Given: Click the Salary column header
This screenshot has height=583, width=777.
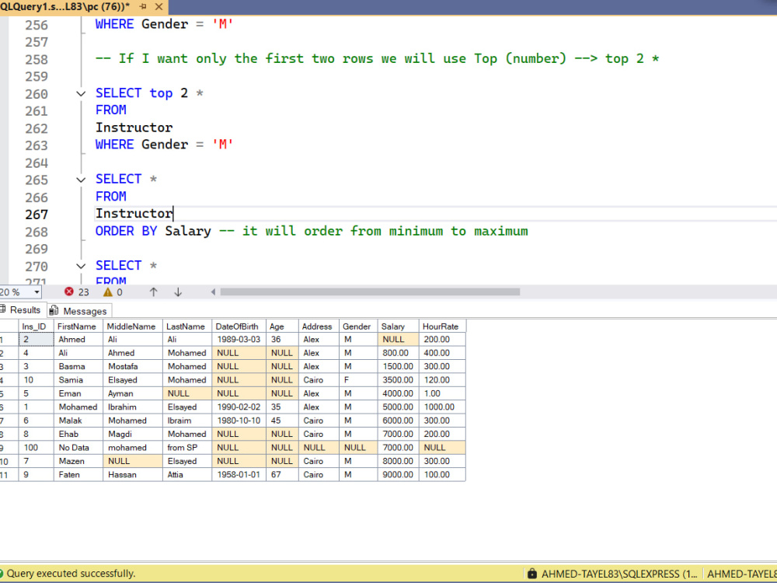Looking at the screenshot, I should 399,326.
